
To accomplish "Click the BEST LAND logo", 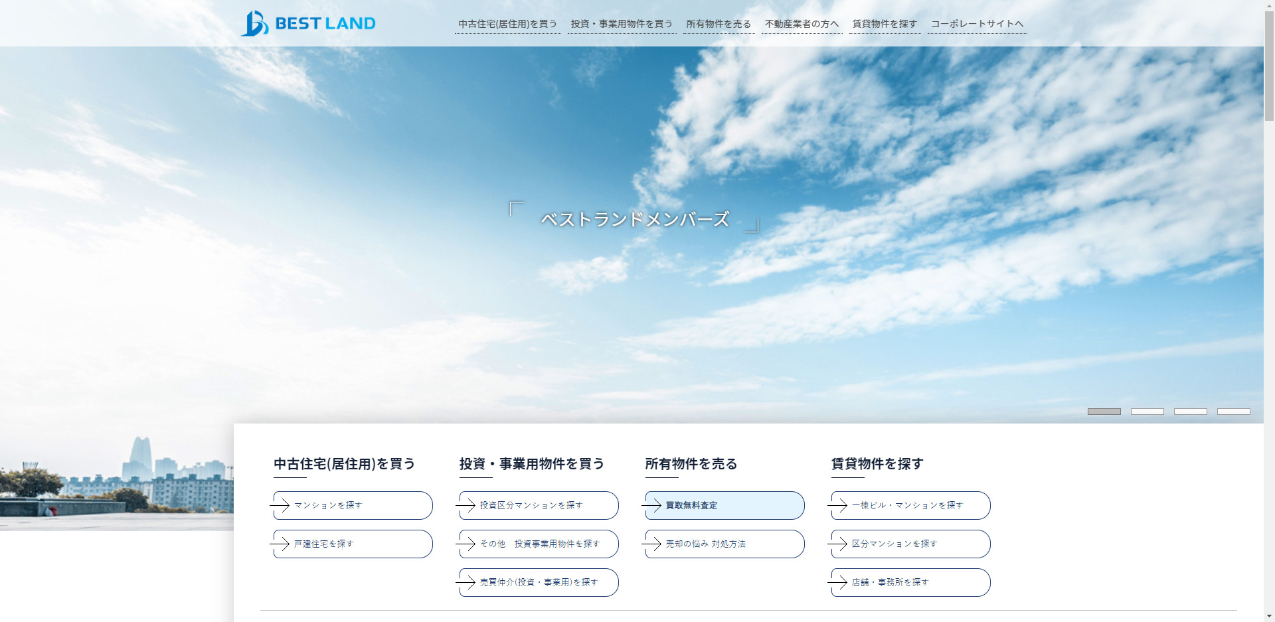I will (x=308, y=23).
